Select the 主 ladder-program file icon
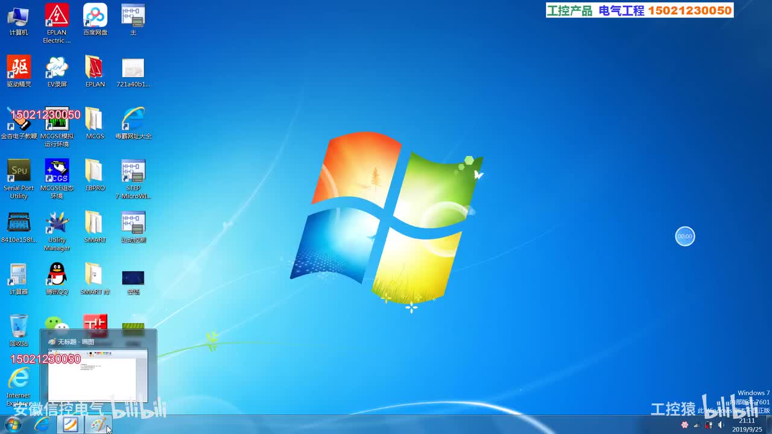Viewport: 772px width, 434px height. [x=133, y=20]
